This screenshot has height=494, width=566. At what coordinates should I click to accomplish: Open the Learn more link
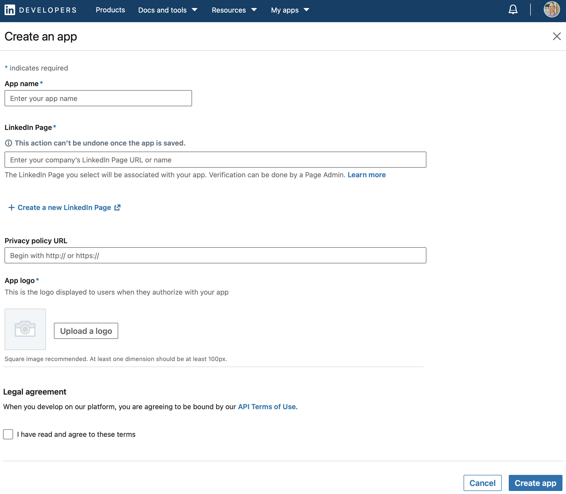367,174
